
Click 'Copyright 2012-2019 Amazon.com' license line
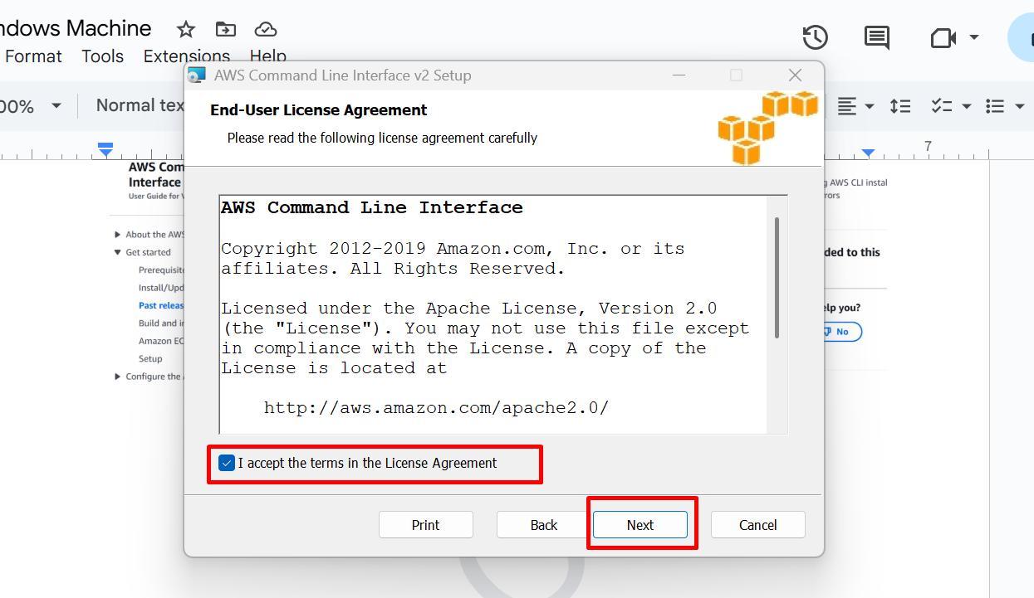(x=453, y=249)
